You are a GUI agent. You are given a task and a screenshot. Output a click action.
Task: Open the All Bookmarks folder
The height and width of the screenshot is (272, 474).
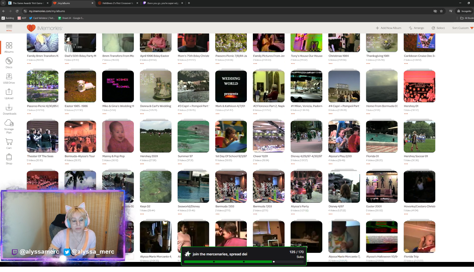(467, 18)
